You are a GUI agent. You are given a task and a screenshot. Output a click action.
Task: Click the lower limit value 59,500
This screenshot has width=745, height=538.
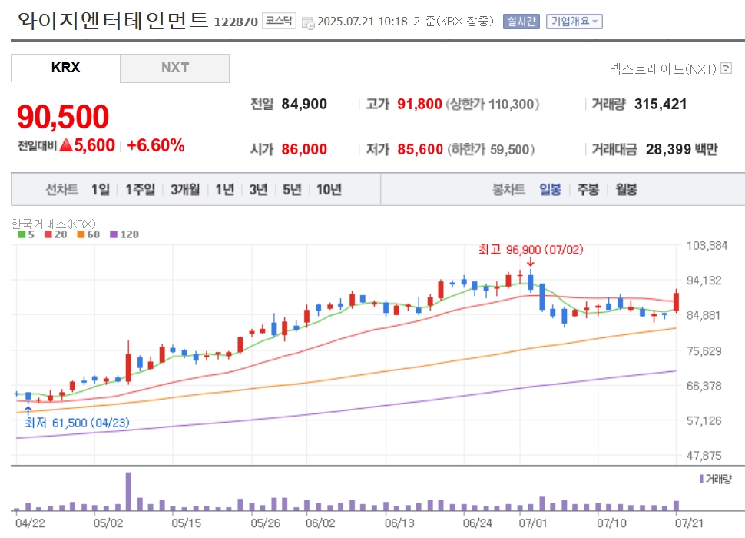coord(510,149)
